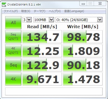Run the plain 4K benchmark test

(13, 79)
